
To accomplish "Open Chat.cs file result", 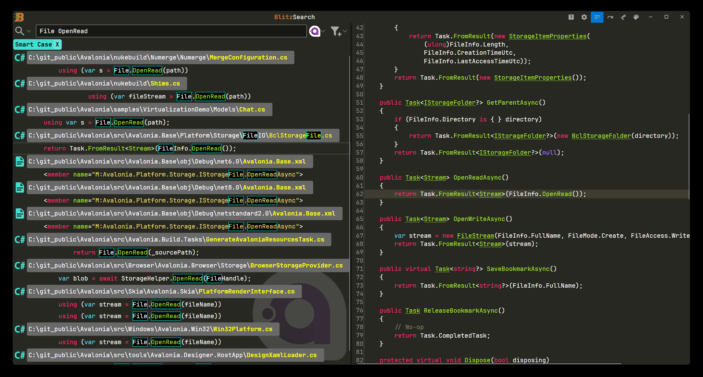I will tap(149, 109).
